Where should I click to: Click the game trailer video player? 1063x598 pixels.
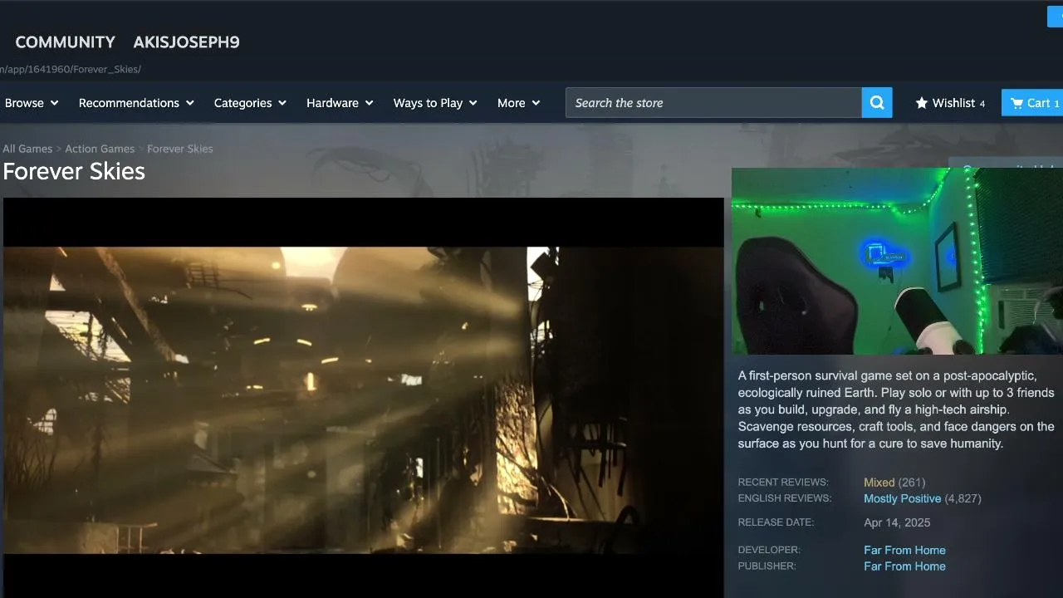tap(364, 398)
